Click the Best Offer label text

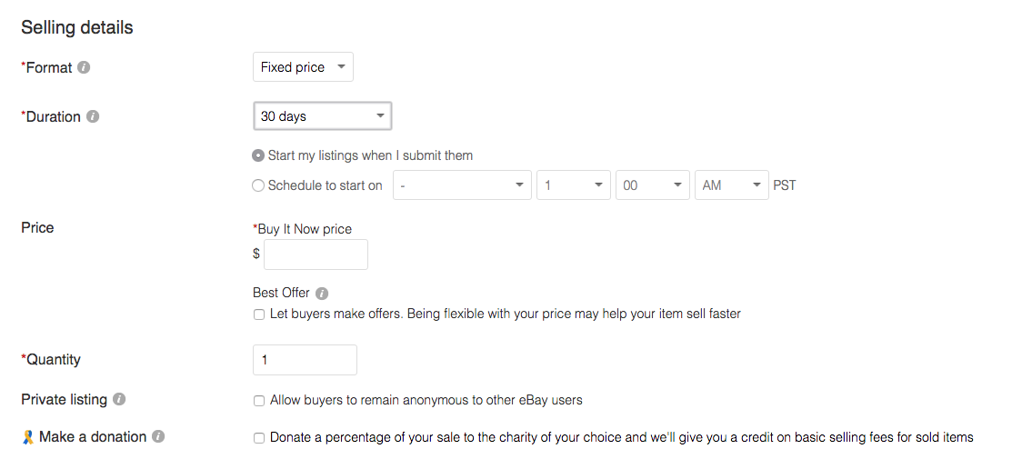[281, 293]
